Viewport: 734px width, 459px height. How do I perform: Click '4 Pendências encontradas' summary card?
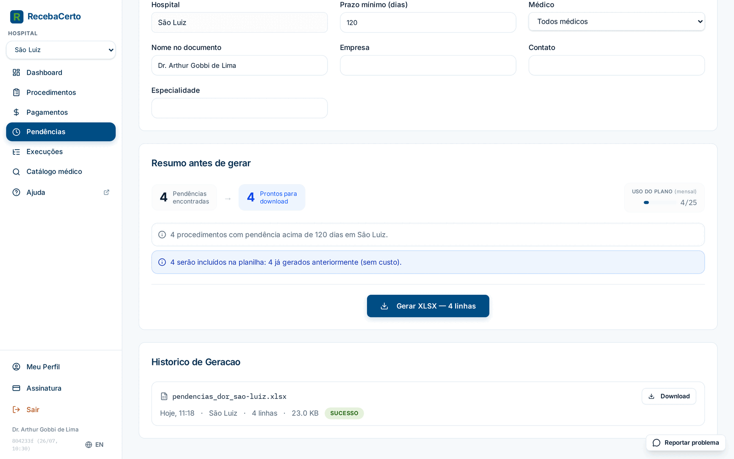click(x=184, y=197)
